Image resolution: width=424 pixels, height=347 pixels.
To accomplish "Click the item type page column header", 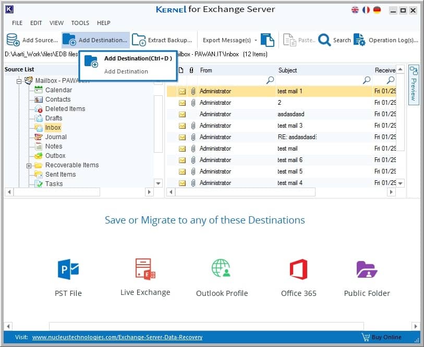I will 181,70.
